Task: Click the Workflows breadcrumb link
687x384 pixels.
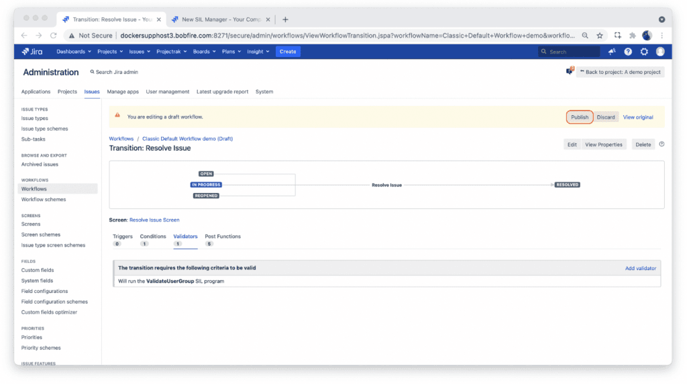Action: click(x=121, y=138)
